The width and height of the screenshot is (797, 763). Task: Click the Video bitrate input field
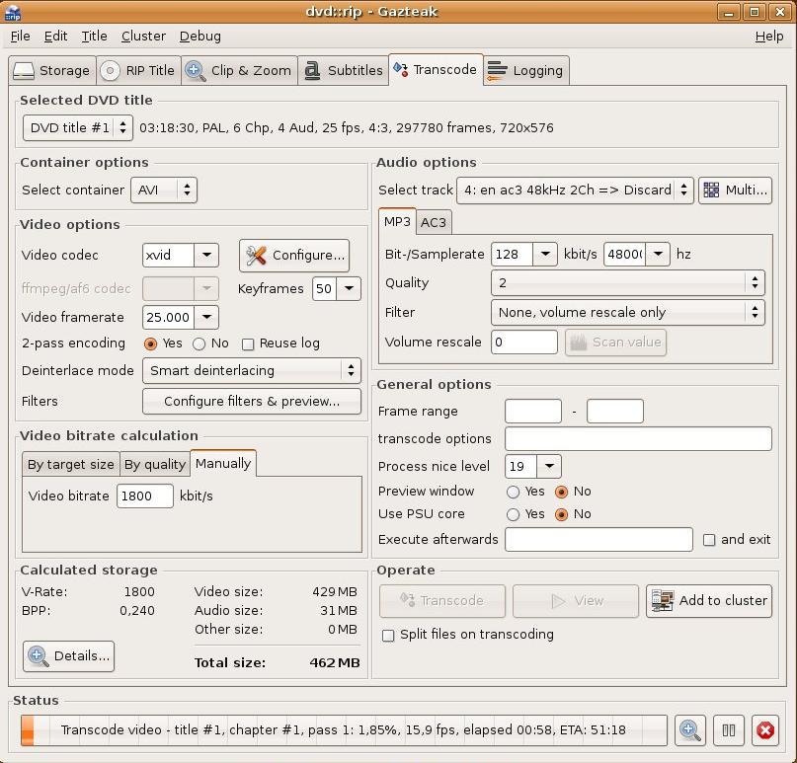click(145, 496)
